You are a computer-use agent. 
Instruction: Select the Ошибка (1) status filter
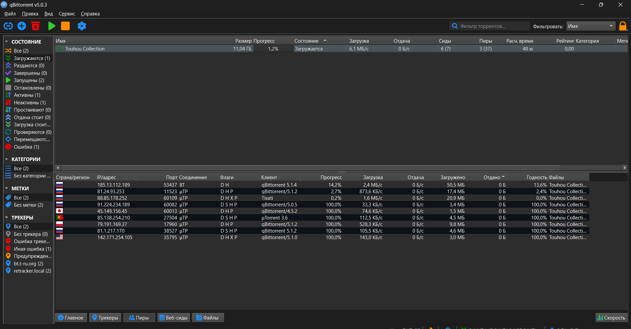point(28,147)
